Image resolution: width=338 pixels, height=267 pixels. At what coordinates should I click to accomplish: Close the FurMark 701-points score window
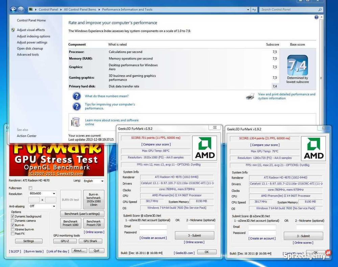click(x=215, y=128)
